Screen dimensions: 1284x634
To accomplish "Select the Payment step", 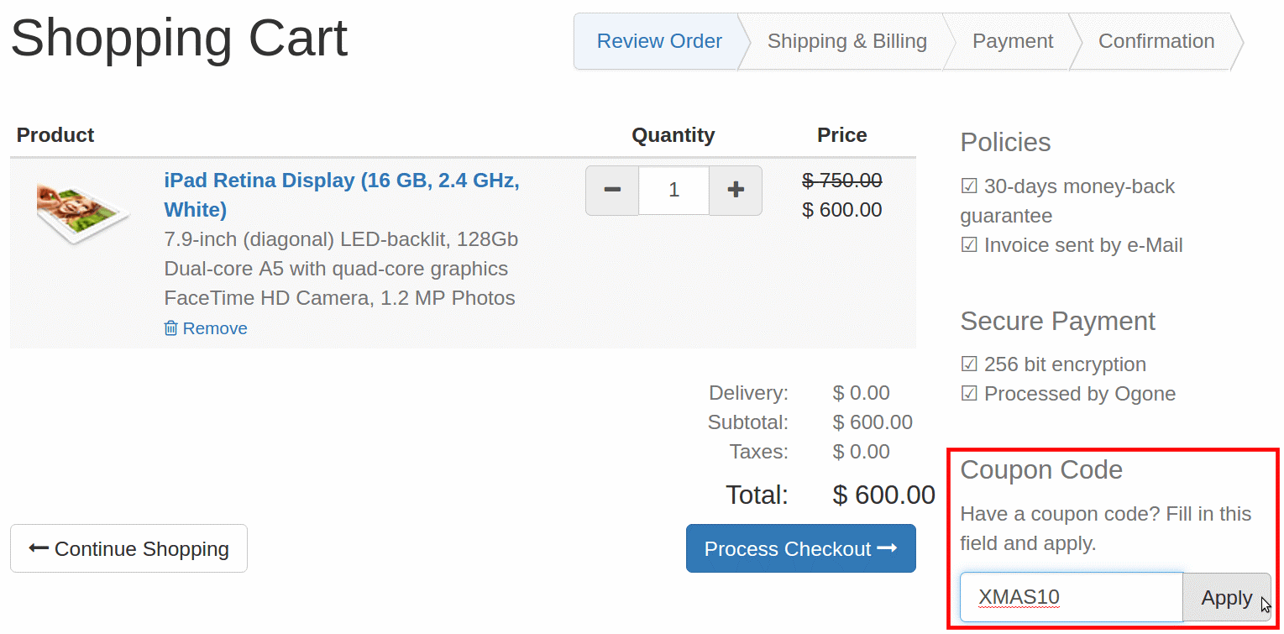I will pyautogui.click(x=1012, y=41).
